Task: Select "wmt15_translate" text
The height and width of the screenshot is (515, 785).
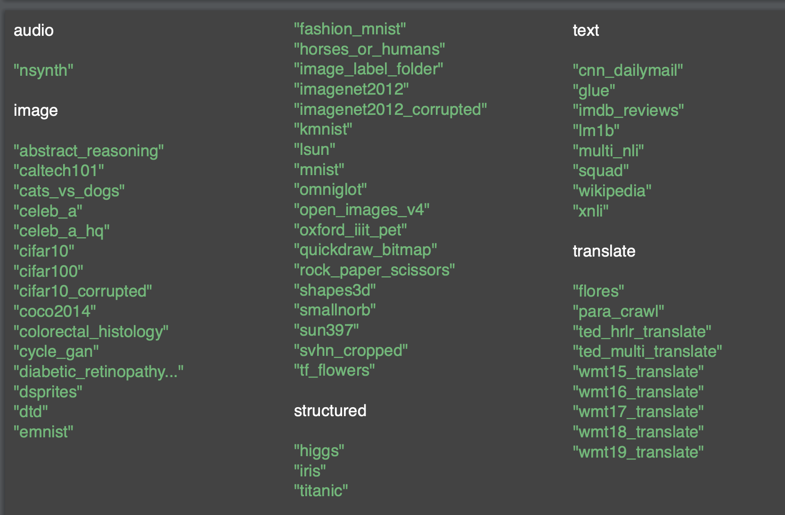Action: click(638, 372)
